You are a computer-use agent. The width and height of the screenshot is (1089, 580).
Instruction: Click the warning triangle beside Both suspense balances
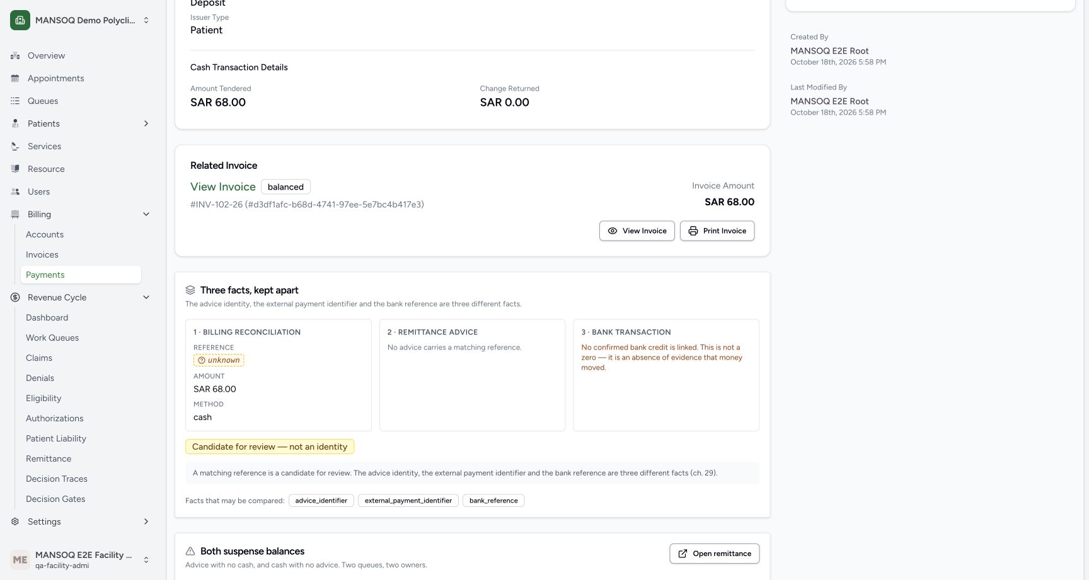click(x=190, y=551)
